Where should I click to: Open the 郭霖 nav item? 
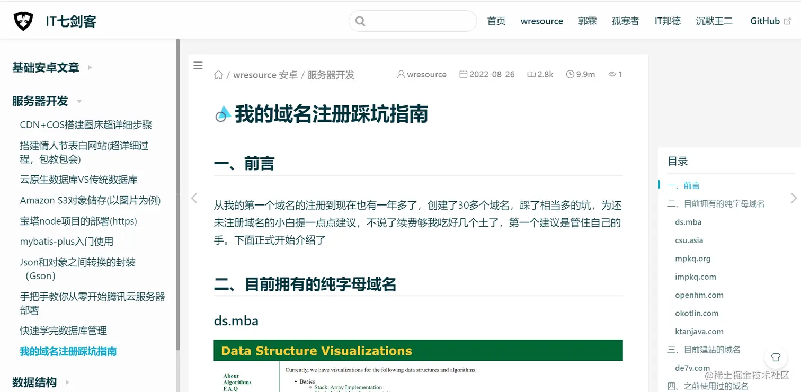point(588,21)
